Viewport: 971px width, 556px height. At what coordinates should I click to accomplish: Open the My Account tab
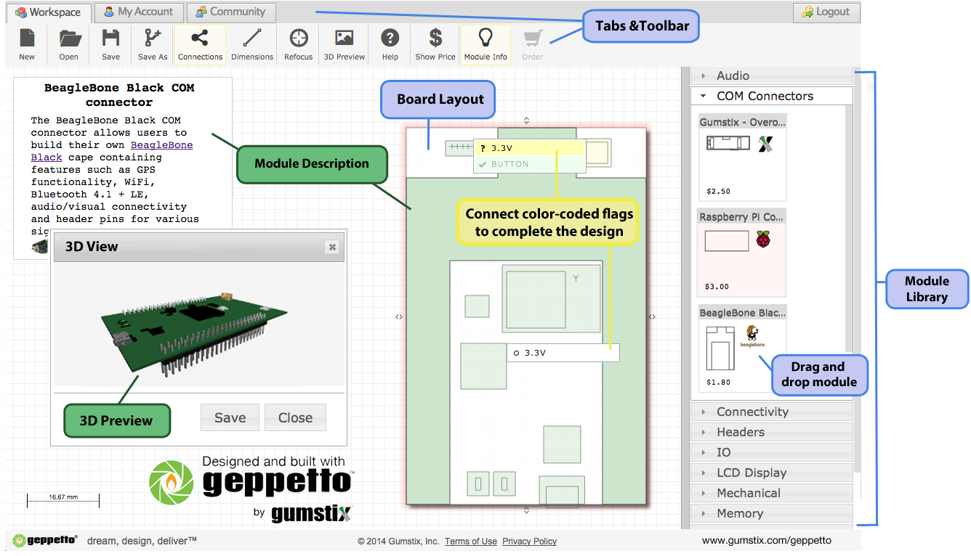[x=138, y=12]
